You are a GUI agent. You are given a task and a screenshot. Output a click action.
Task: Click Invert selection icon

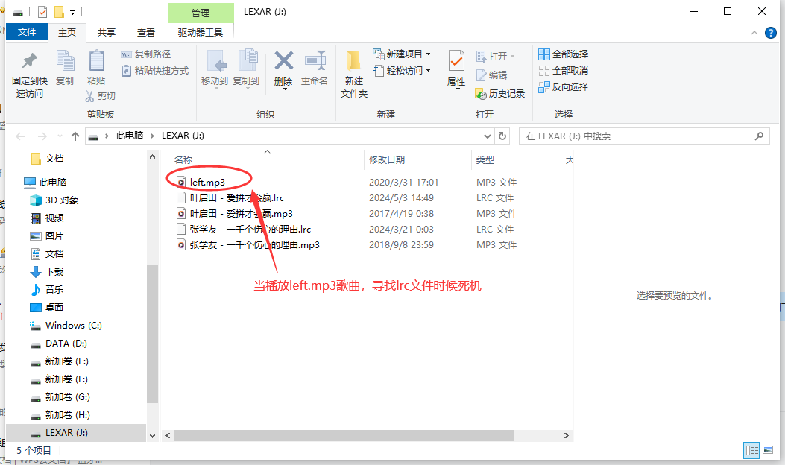coord(544,87)
